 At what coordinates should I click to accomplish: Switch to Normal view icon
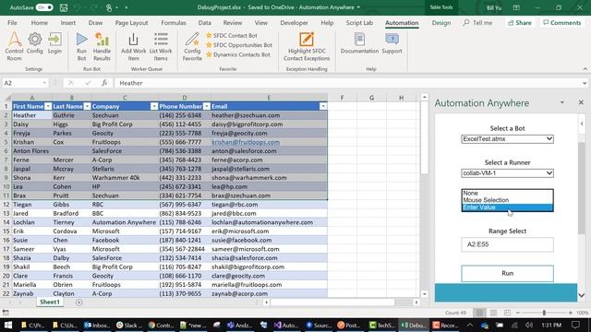coord(479,313)
